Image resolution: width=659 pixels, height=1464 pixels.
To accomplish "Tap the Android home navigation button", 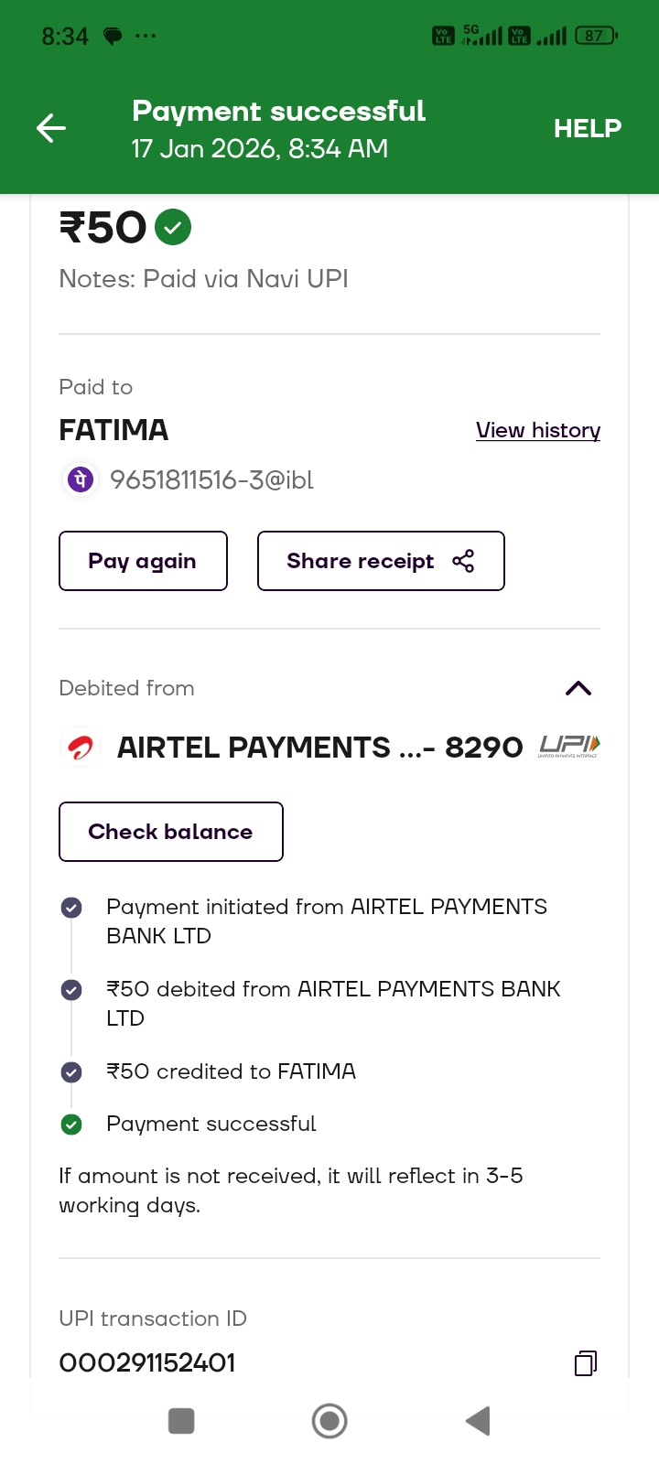I will pyautogui.click(x=329, y=1421).
